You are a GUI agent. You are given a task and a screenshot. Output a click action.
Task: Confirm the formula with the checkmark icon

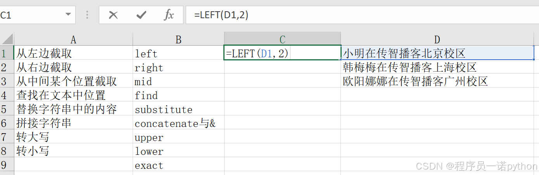pos(142,15)
